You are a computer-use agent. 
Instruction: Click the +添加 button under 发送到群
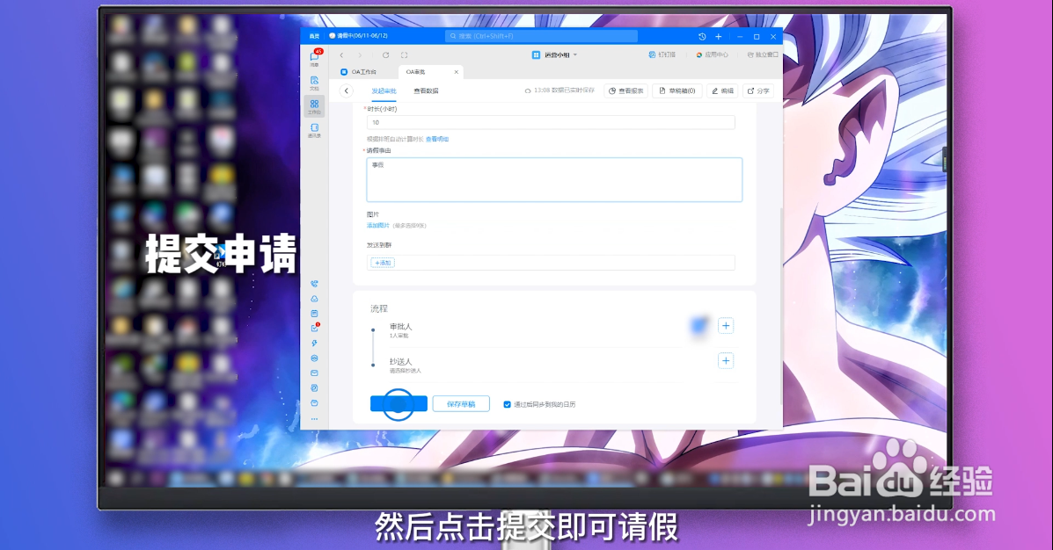tap(383, 263)
